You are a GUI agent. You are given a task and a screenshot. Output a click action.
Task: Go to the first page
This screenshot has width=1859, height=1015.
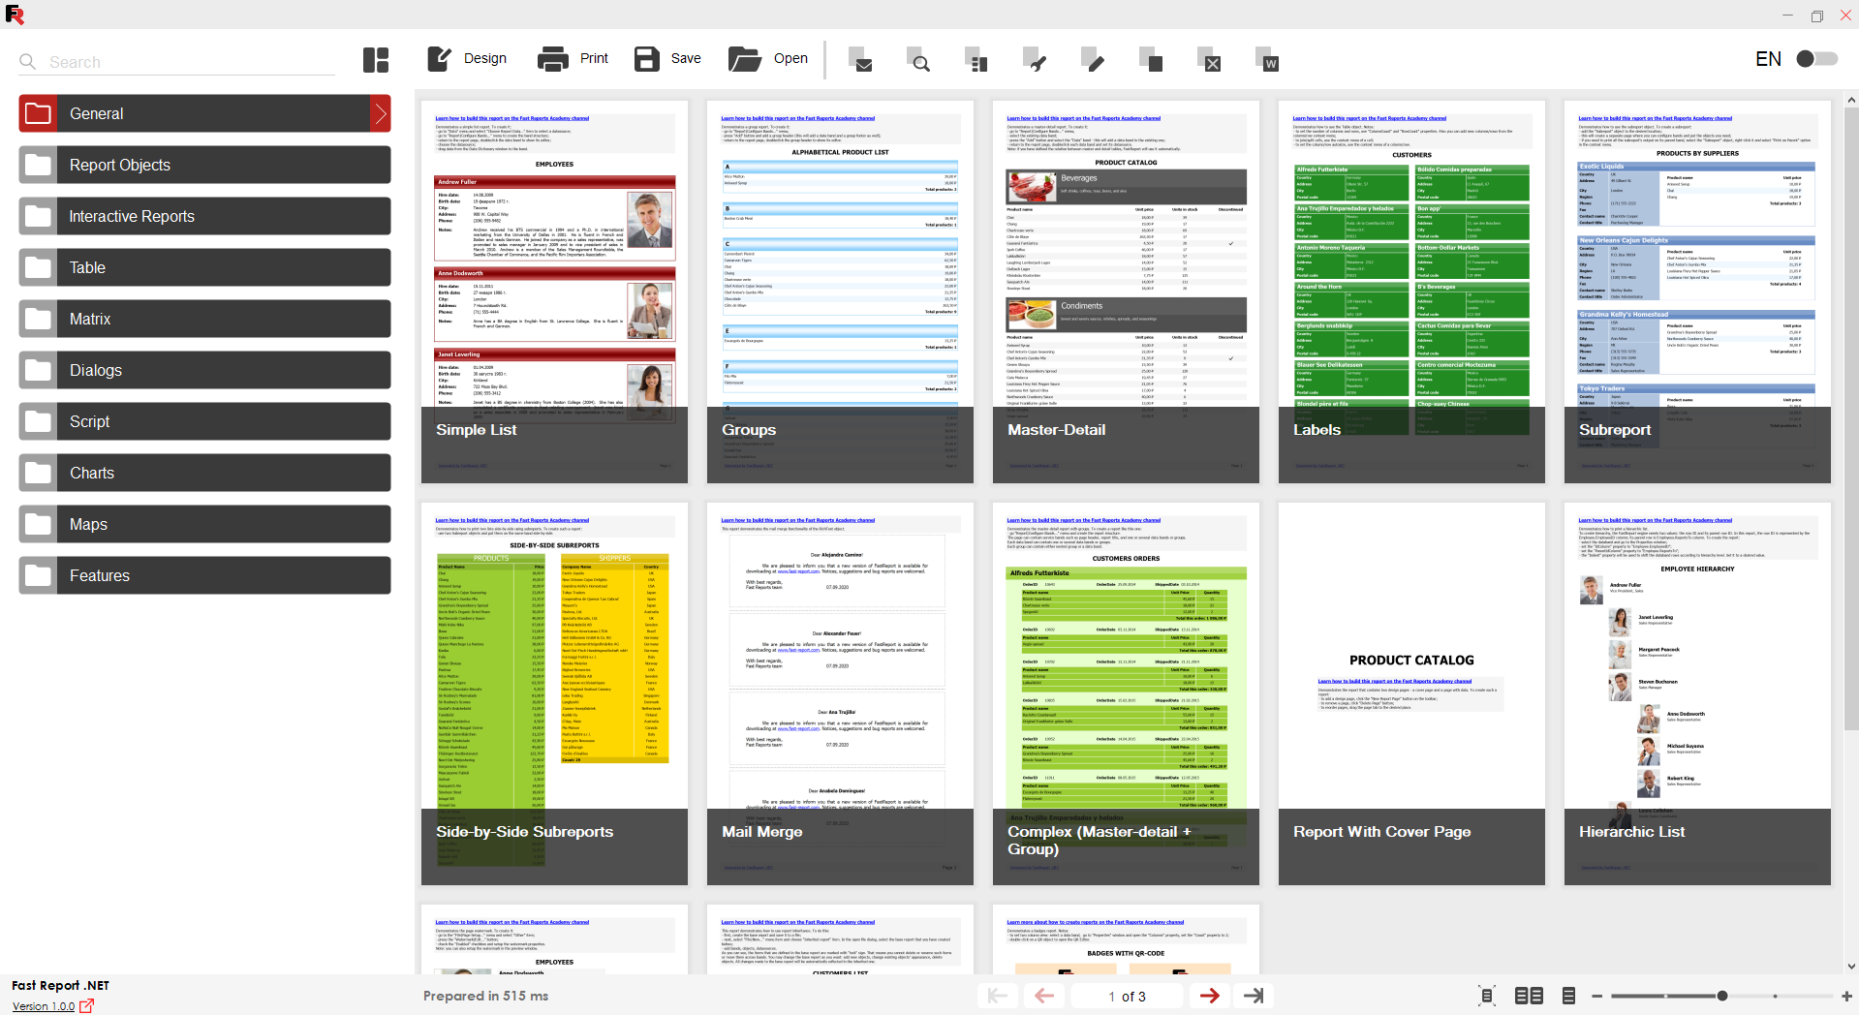pyautogui.click(x=997, y=996)
